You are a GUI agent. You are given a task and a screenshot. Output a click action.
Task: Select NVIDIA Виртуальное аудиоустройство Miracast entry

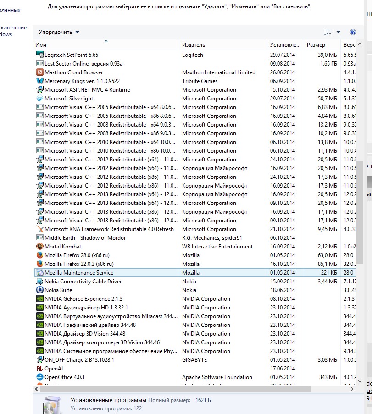(x=195, y=316)
